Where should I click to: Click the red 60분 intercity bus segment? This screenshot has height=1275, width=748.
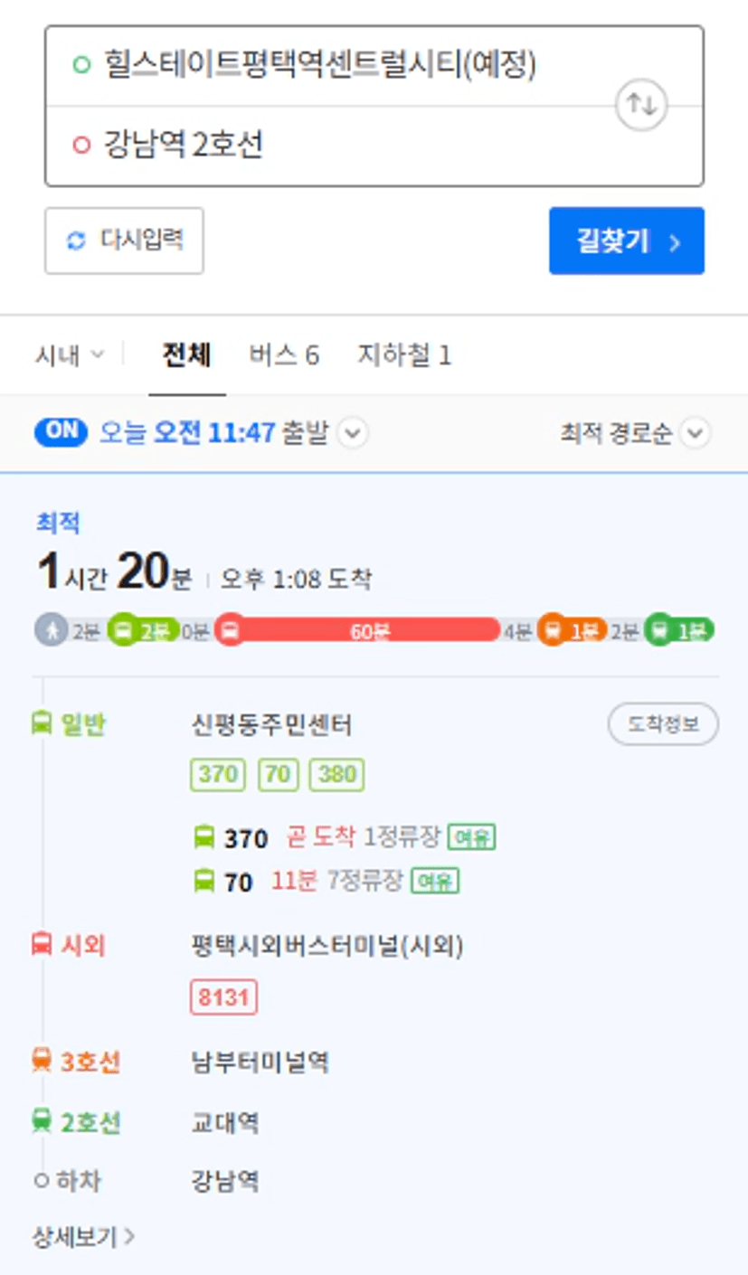(358, 630)
